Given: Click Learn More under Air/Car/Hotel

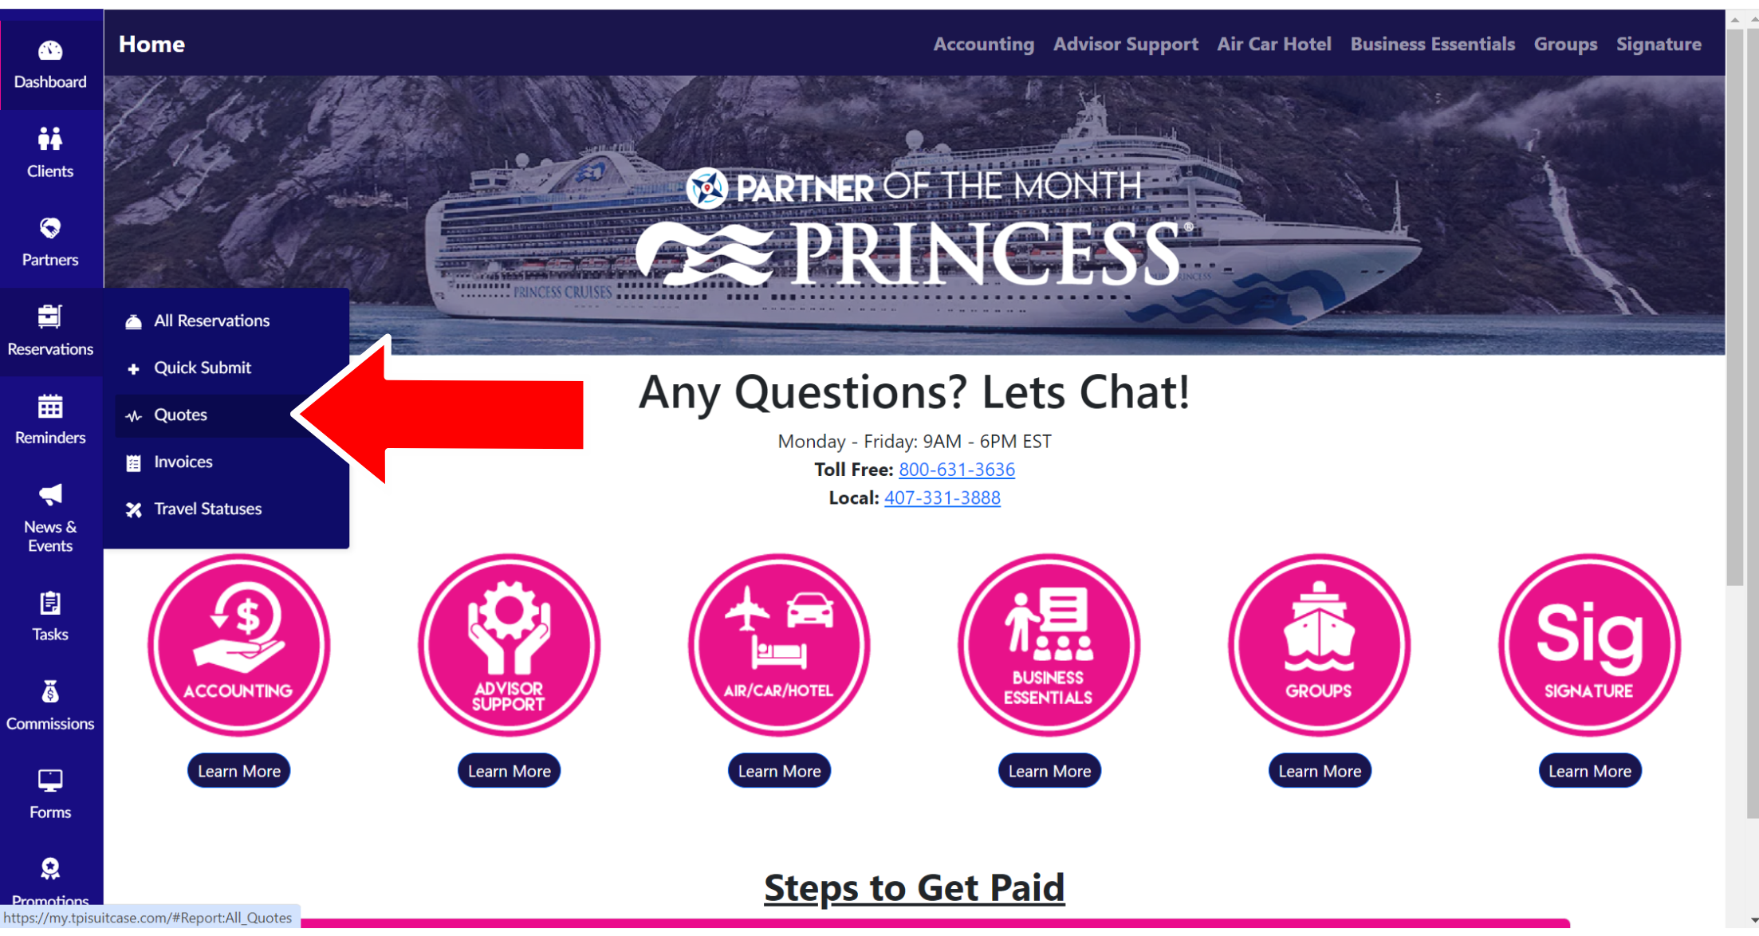Looking at the screenshot, I should pyautogui.click(x=779, y=771).
